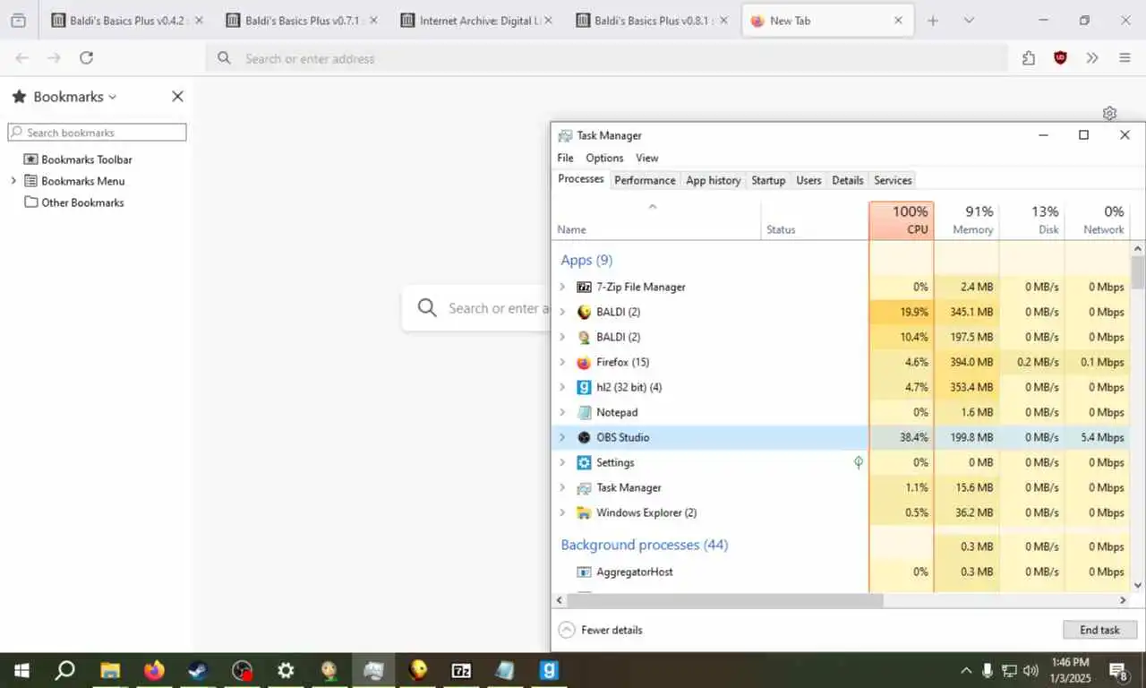Open OBS Studio from the taskbar

click(242, 670)
